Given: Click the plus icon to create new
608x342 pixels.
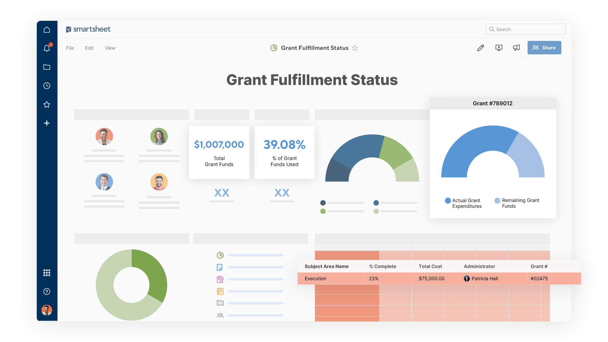Looking at the screenshot, I should tap(47, 123).
